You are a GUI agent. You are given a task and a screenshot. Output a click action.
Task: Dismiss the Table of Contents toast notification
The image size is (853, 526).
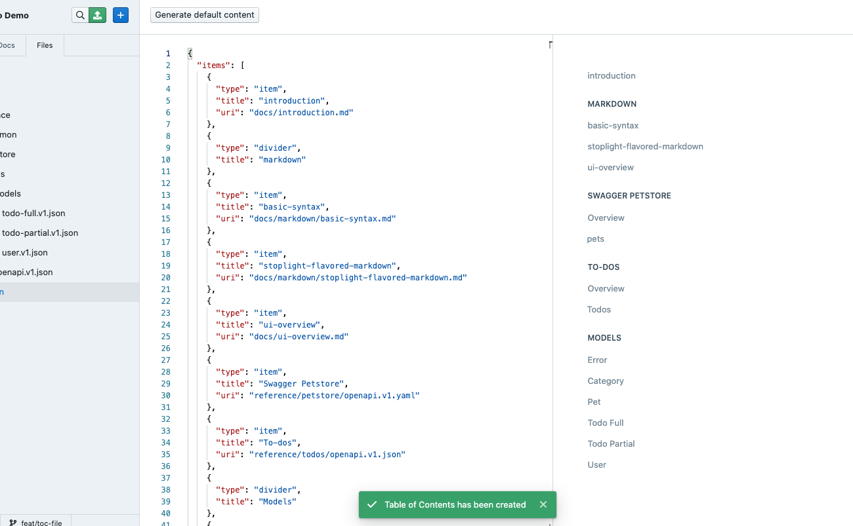click(x=543, y=504)
